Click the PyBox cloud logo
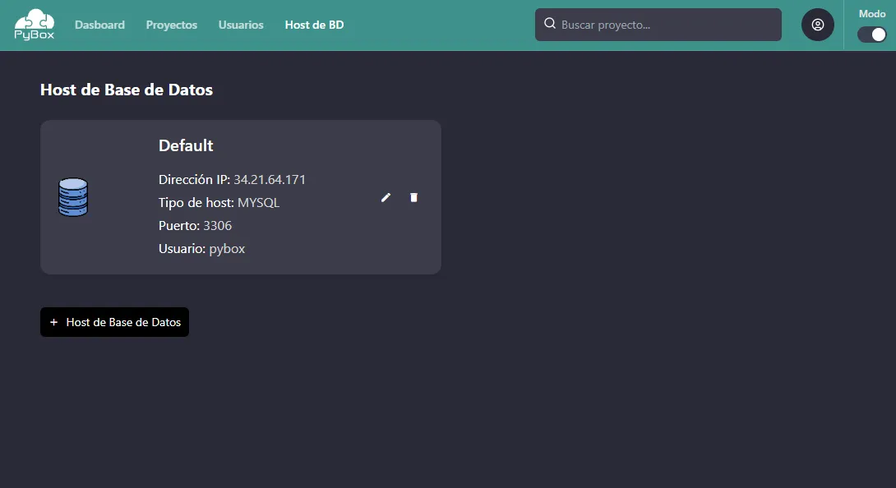This screenshot has height=488, width=896. pyautogui.click(x=35, y=25)
